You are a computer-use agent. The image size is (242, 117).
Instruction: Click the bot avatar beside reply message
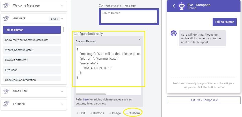click(x=174, y=33)
